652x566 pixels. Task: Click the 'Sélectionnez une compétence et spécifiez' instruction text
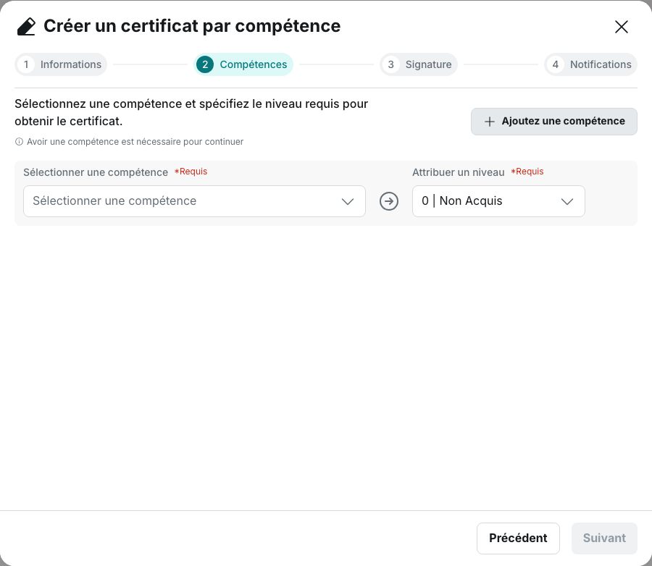[191, 112]
